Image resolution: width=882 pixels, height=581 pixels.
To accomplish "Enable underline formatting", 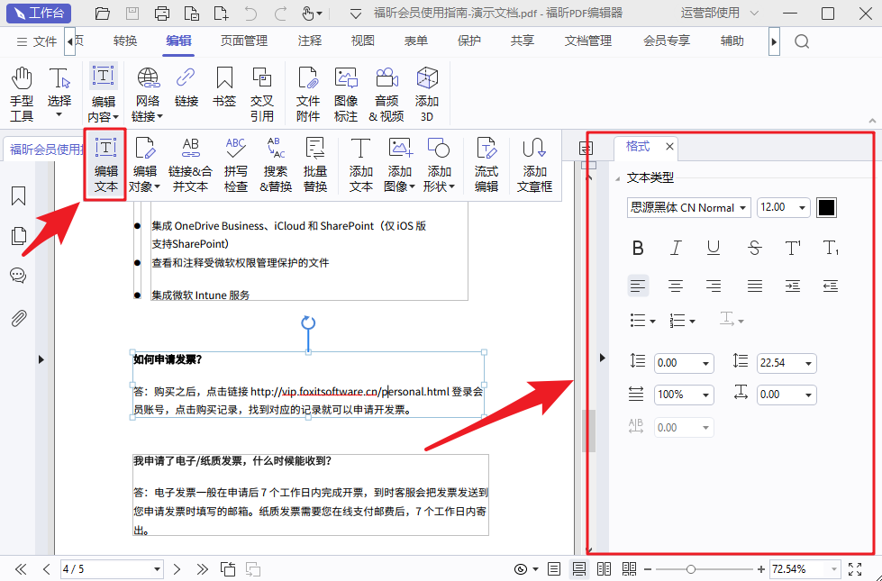I will click(x=715, y=248).
